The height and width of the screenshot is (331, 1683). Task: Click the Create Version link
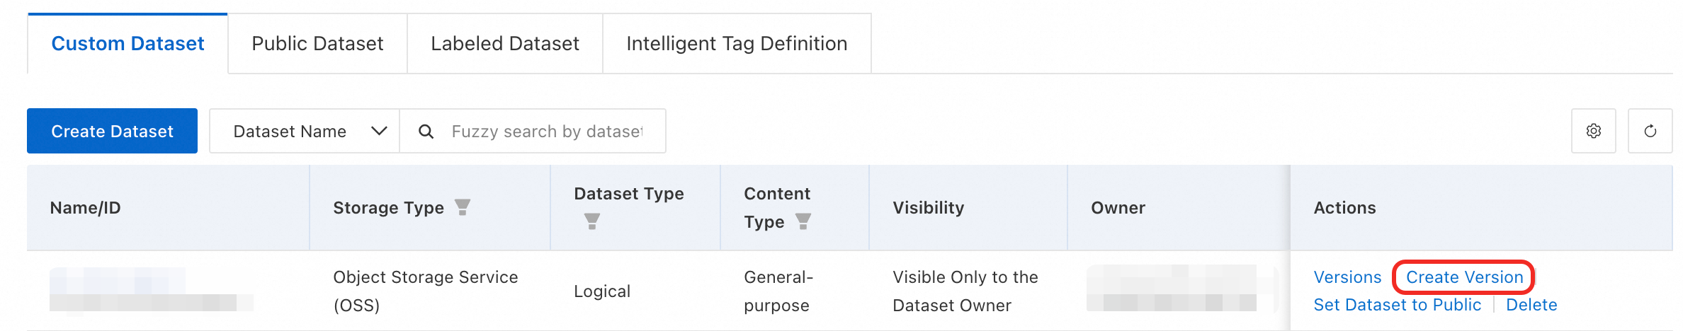[1464, 277]
